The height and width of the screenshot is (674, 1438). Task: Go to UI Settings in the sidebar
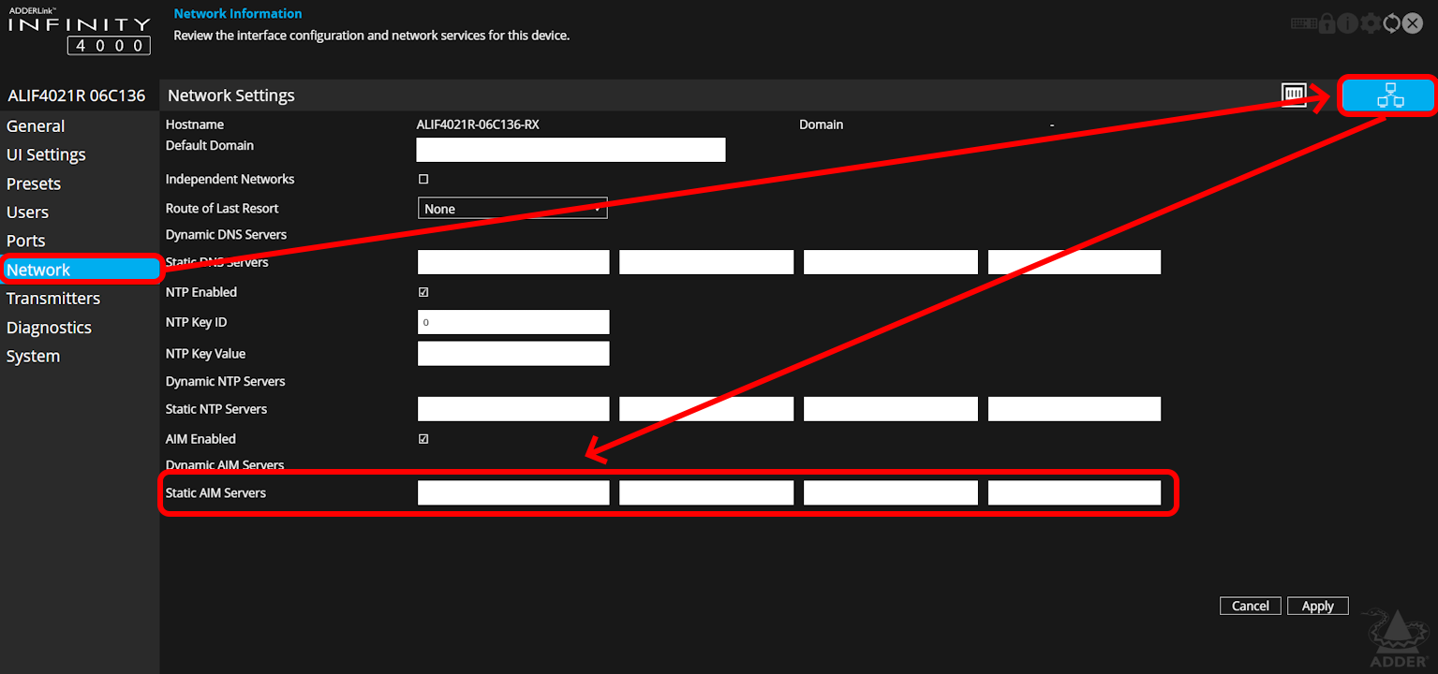[46, 154]
